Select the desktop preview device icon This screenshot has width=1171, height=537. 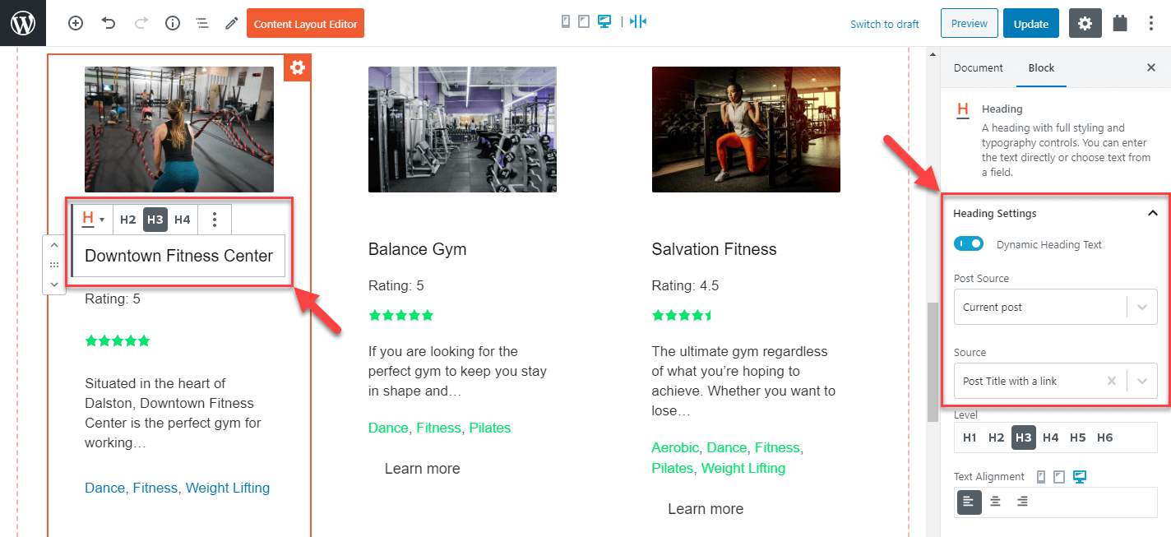click(x=605, y=22)
